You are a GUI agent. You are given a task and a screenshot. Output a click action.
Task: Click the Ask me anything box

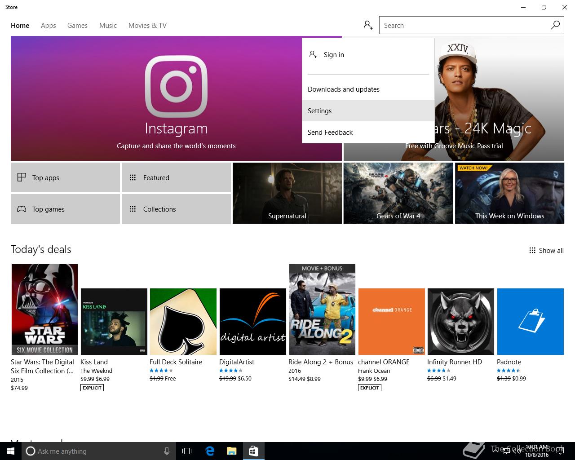pyautogui.click(x=98, y=451)
